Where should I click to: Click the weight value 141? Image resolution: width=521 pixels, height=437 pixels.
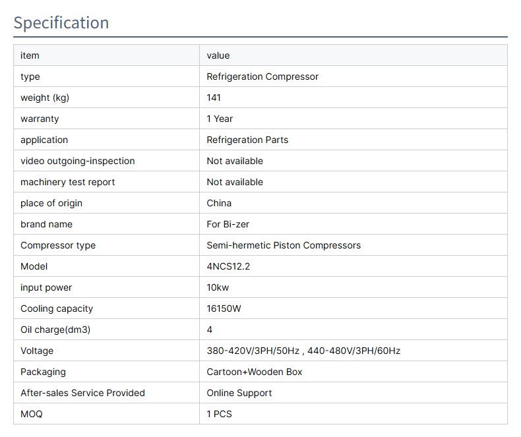(214, 98)
